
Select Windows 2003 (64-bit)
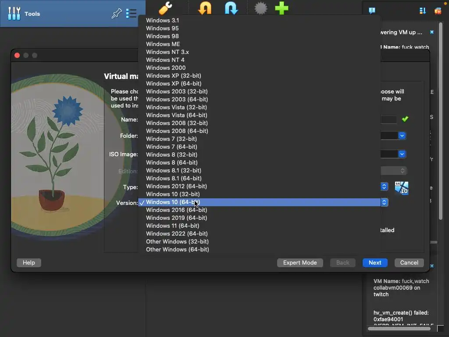[x=259, y=99]
